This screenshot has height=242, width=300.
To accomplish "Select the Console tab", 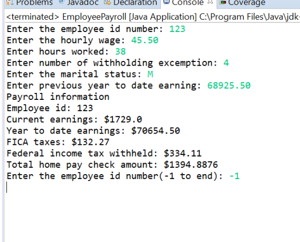I will 189,3.
